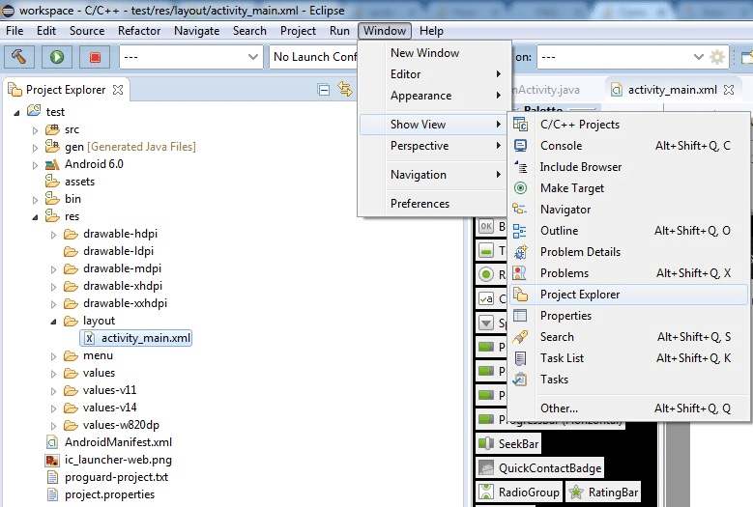
Task: Open the Navigate menu
Action: tap(197, 31)
